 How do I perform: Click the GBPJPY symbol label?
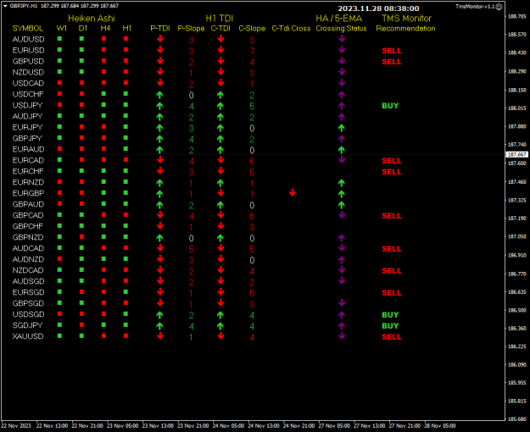coord(27,138)
